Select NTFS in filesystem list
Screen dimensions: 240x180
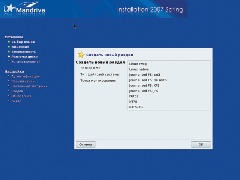tap(169, 102)
